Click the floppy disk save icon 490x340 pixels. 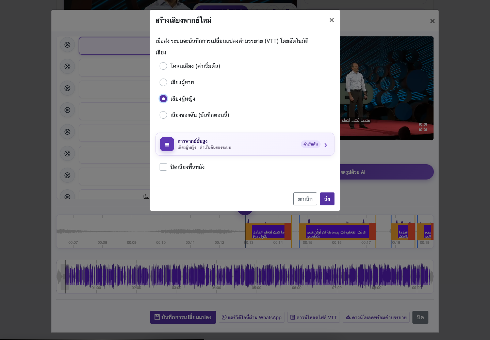(x=157, y=317)
